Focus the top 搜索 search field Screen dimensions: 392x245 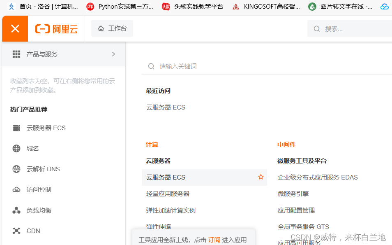(350, 29)
